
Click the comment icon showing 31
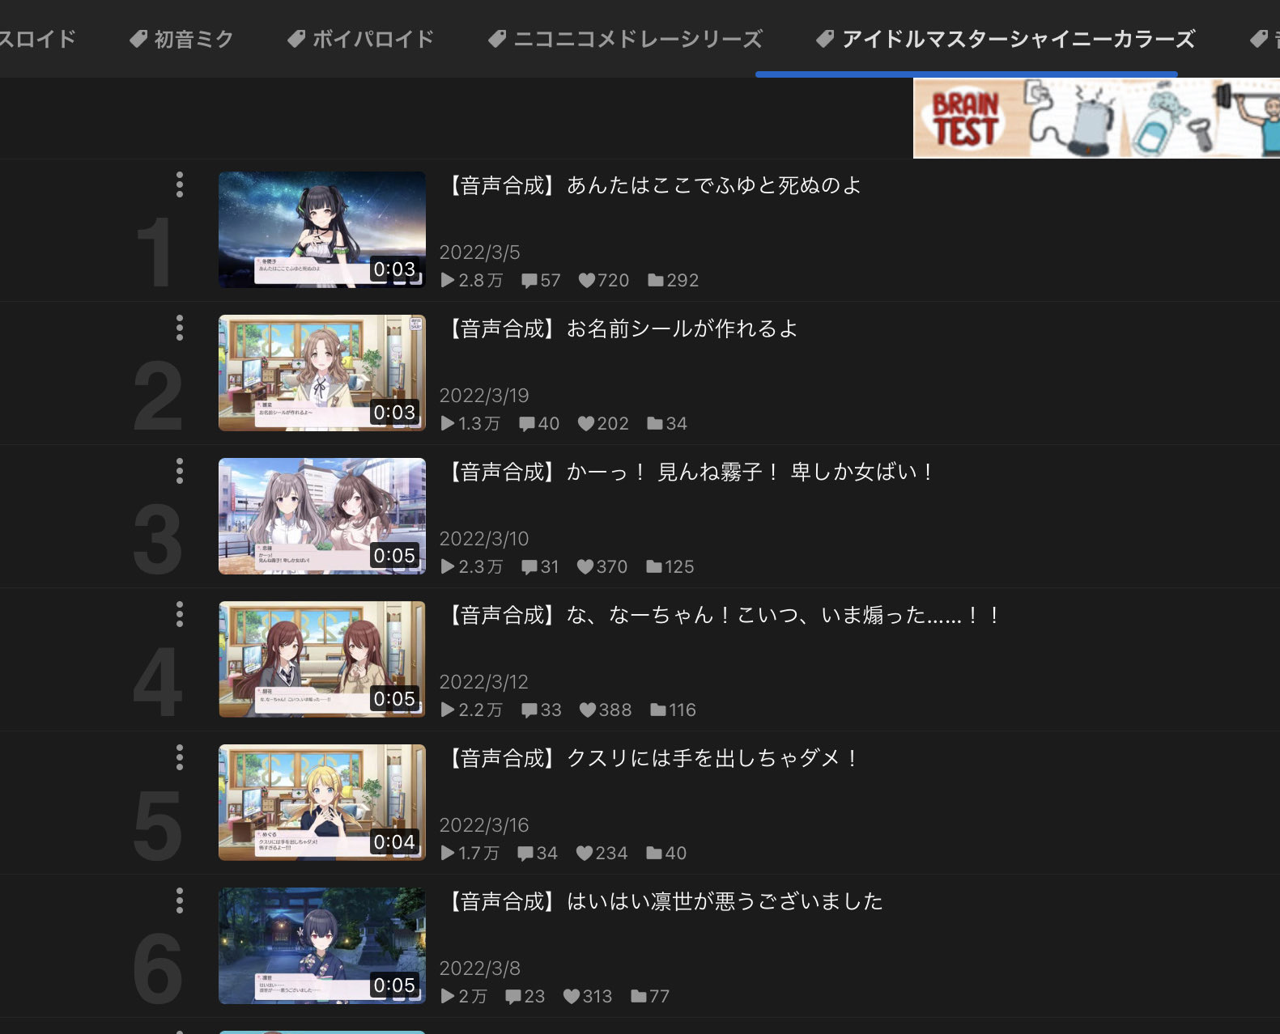point(529,566)
